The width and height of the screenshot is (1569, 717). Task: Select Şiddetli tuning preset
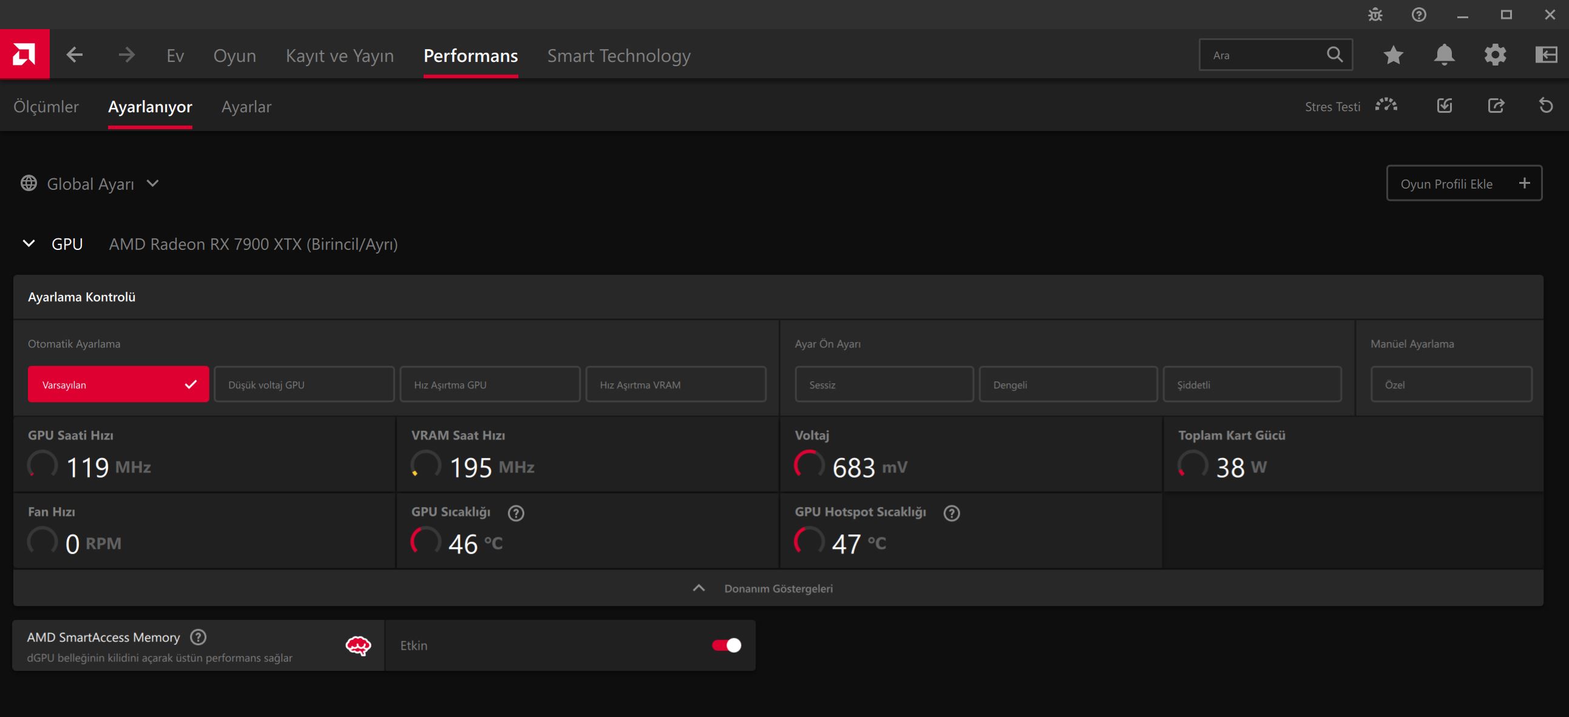pos(1252,384)
